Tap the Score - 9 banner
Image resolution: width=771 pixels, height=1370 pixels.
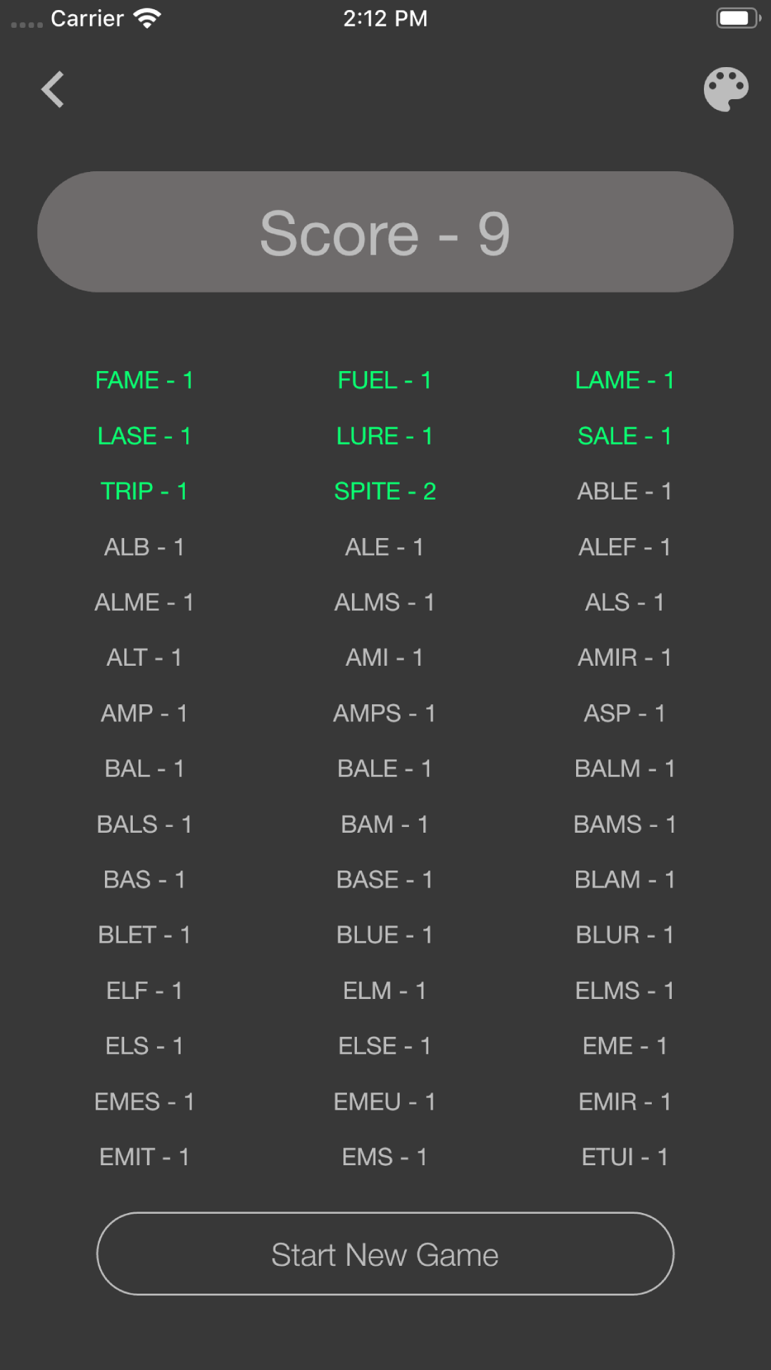pyautogui.click(x=385, y=232)
